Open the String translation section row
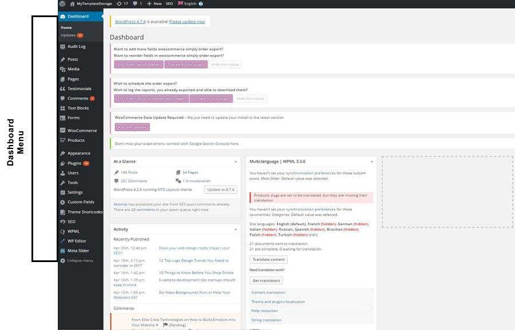515x330 pixels. pyautogui.click(x=267, y=320)
